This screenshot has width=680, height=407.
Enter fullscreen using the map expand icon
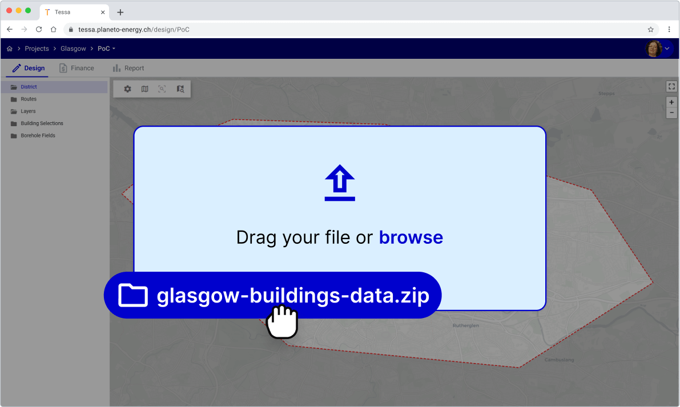[x=671, y=86]
